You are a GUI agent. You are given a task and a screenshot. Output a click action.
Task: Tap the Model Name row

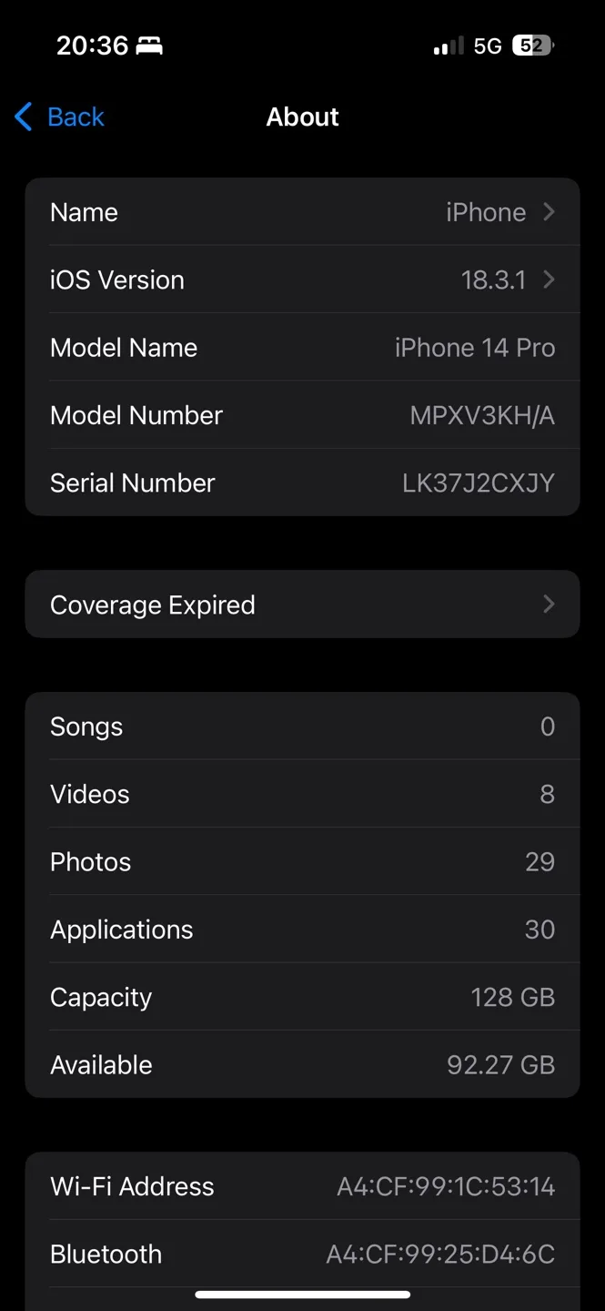coord(302,347)
